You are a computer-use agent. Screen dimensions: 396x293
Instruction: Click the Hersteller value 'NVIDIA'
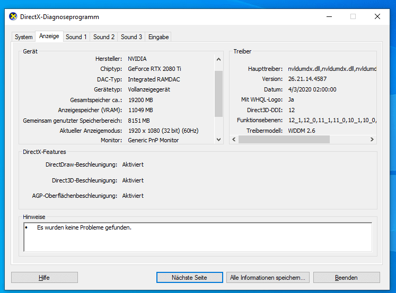pos(137,59)
